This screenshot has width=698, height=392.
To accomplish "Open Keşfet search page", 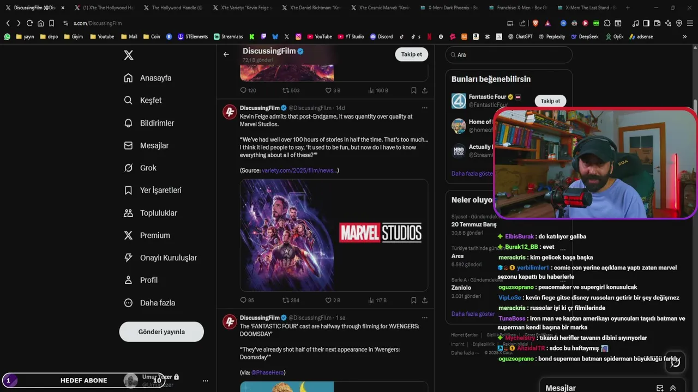I will click(x=143, y=100).
